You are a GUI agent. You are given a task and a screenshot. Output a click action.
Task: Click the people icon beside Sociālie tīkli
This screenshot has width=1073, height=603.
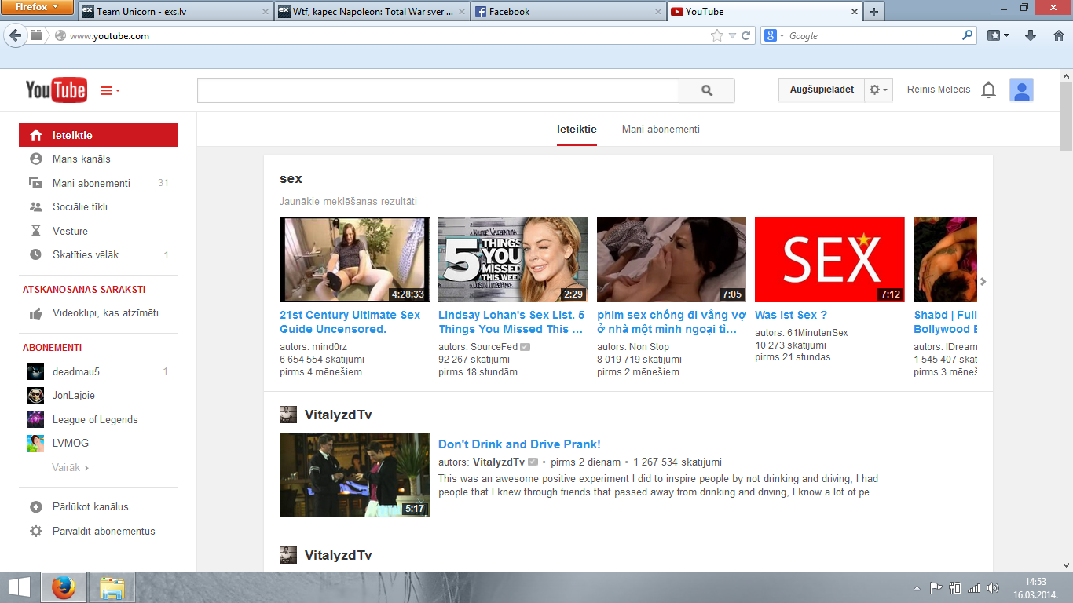[35, 207]
